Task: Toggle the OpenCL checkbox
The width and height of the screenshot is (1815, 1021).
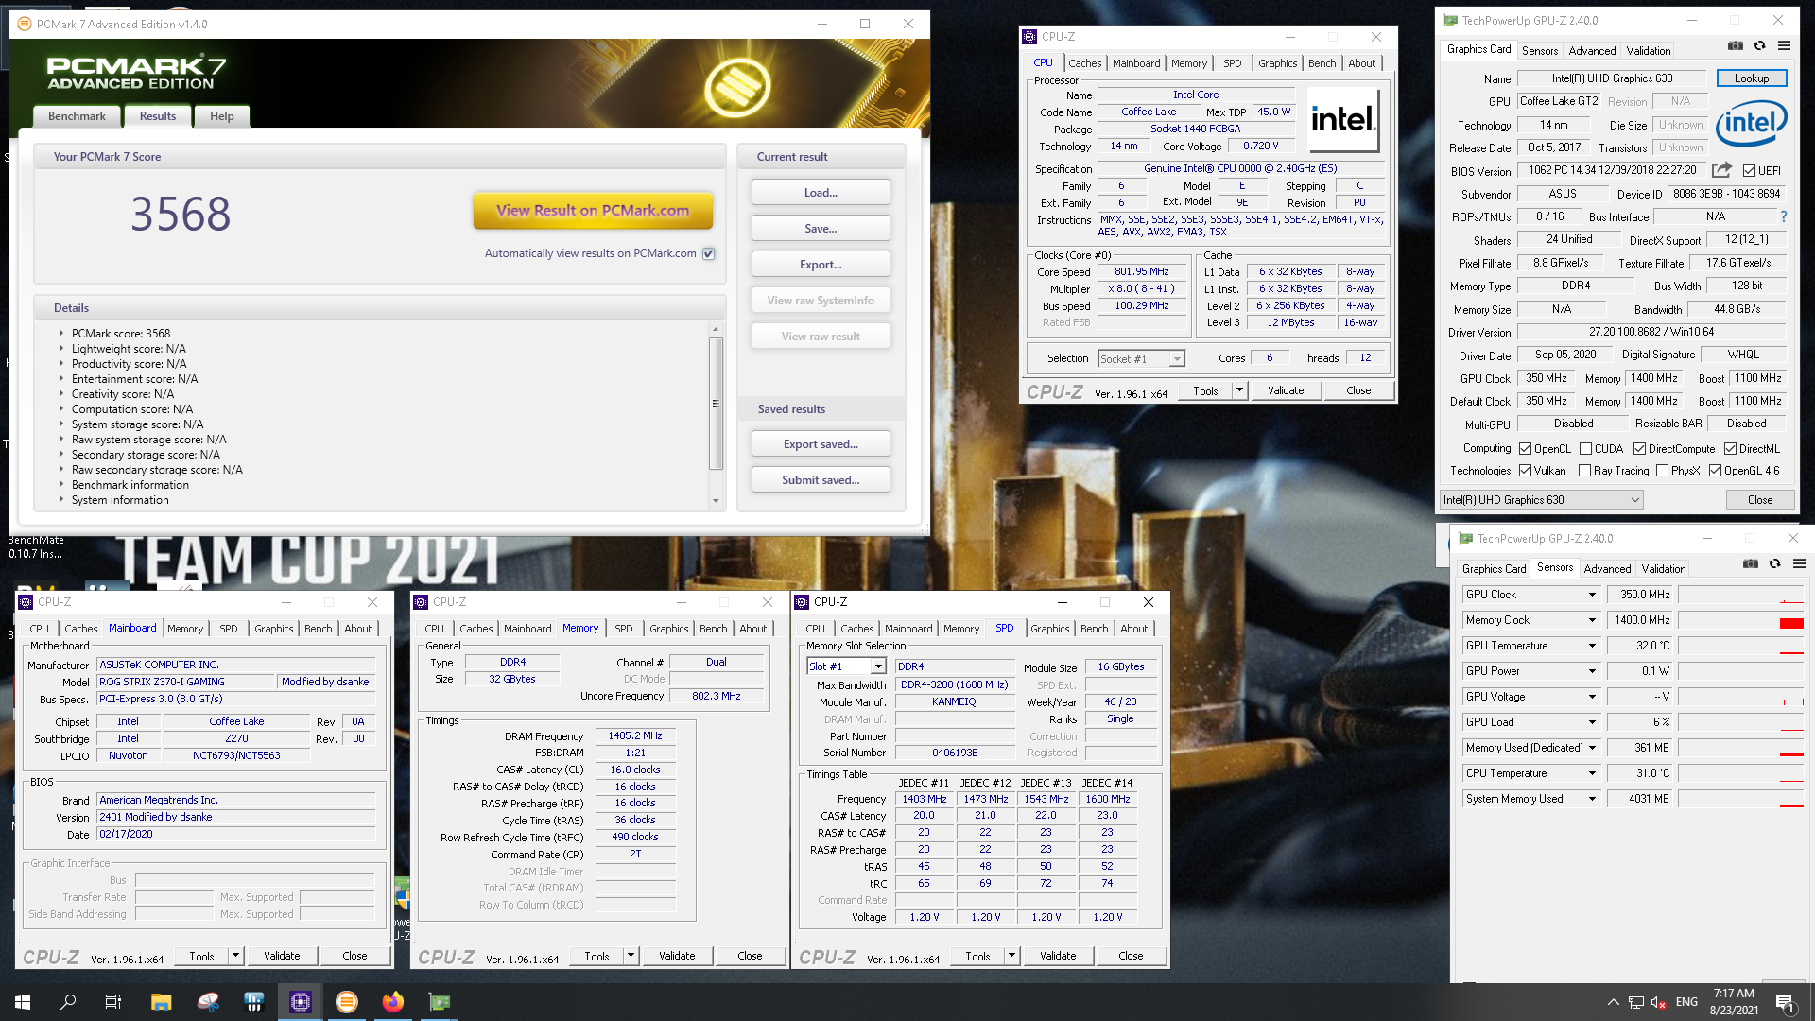Action: tap(1525, 449)
